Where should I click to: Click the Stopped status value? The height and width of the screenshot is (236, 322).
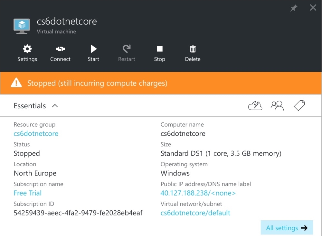tap(27, 153)
